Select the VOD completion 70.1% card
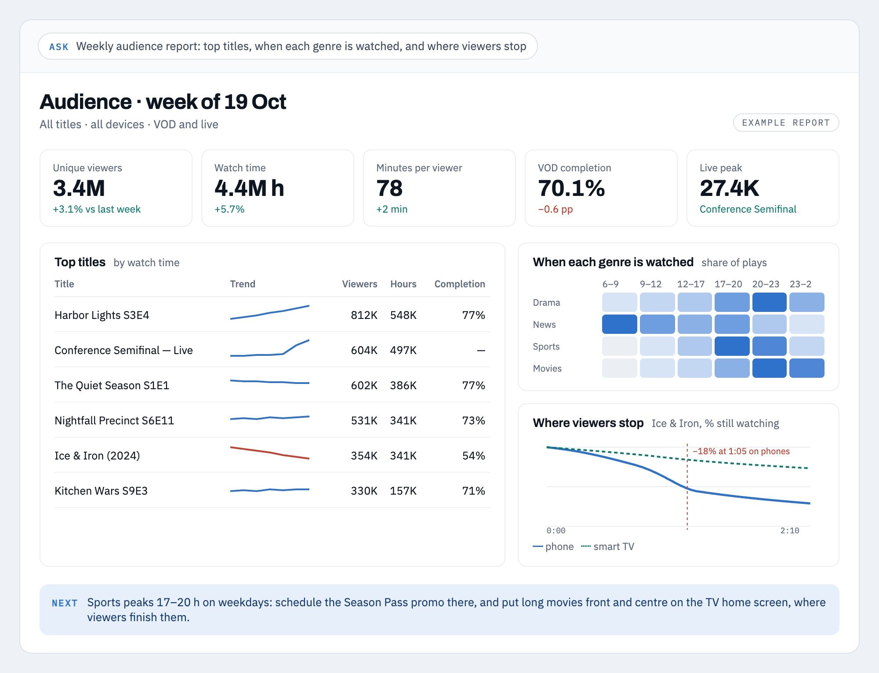Image resolution: width=879 pixels, height=673 pixels. [601, 188]
